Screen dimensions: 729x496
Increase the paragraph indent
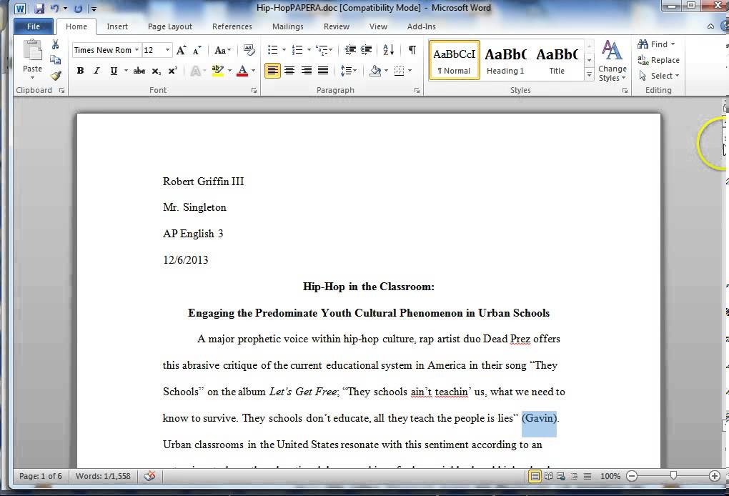click(367, 50)
